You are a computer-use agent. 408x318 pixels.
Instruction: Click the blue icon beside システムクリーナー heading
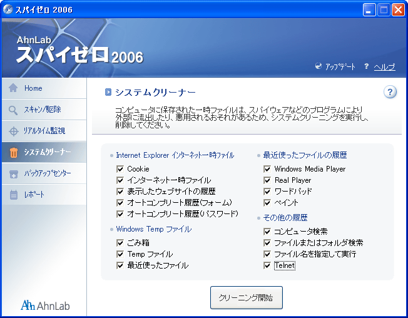[108, 92]
